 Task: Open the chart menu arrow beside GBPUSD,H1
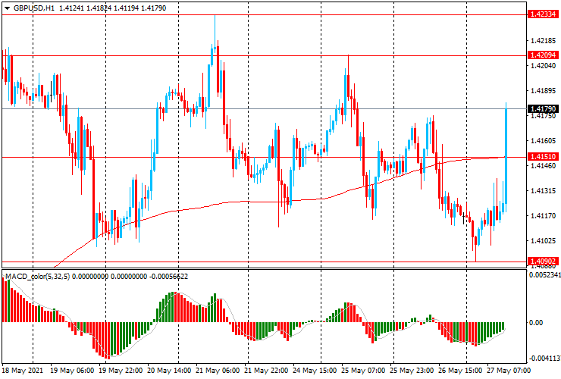pos(7,8)
